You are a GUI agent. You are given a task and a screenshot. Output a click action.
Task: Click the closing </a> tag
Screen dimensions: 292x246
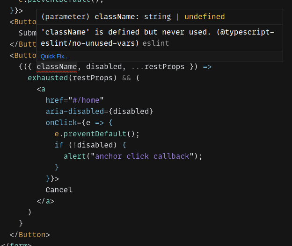[x=45, y=201]
